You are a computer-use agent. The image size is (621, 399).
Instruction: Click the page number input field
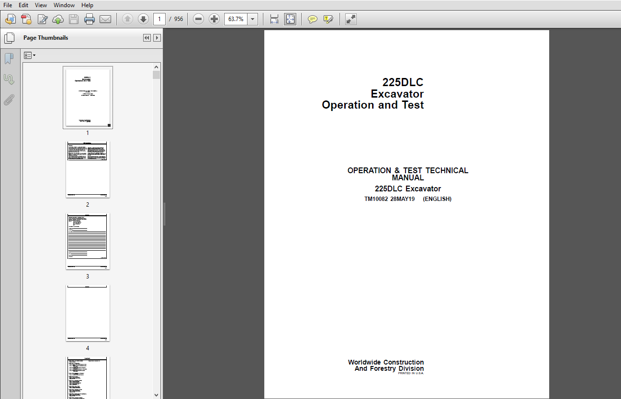coord(159,19)
